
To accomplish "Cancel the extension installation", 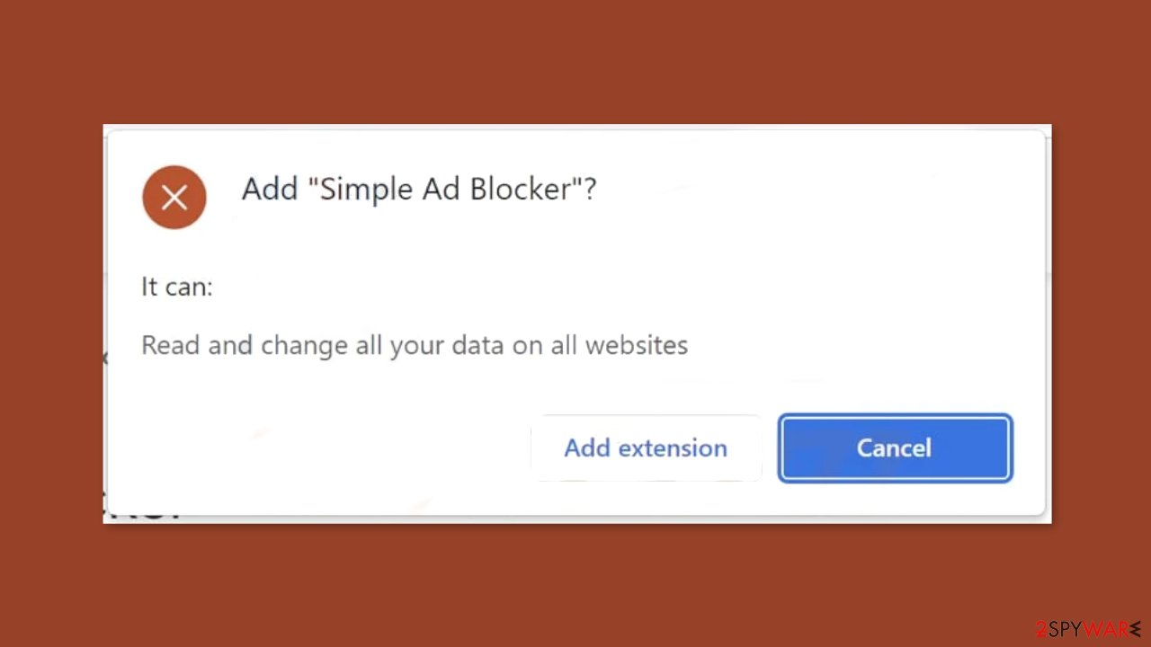I will (895, 448).
